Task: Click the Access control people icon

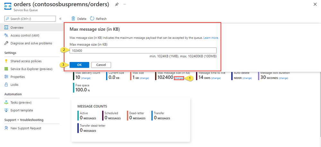Action: click(x=6, y=35)
